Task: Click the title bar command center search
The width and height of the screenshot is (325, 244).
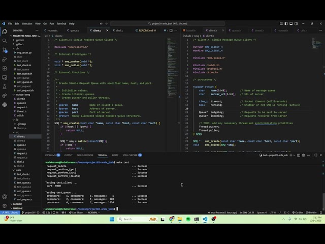Action: [x=168, y=24]
